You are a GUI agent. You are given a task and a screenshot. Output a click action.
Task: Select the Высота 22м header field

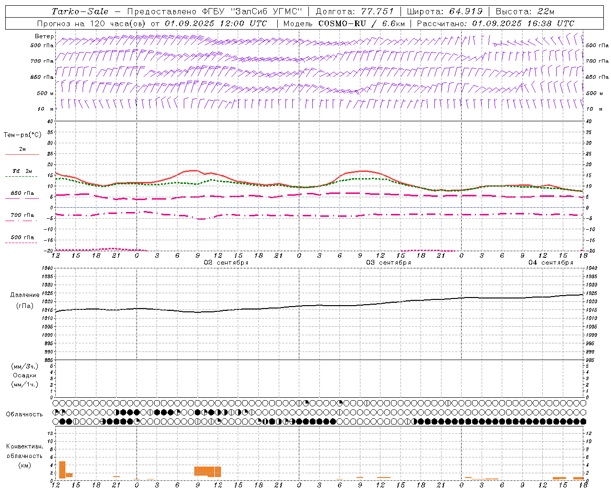point(525,11)
